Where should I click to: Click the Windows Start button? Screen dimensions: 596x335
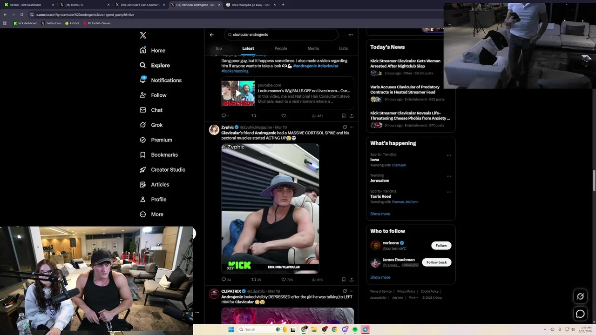click(x=231, y=329)
